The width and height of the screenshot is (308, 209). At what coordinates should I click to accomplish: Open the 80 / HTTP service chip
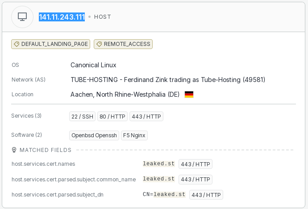pyautogui.click(x=112, y=116)
